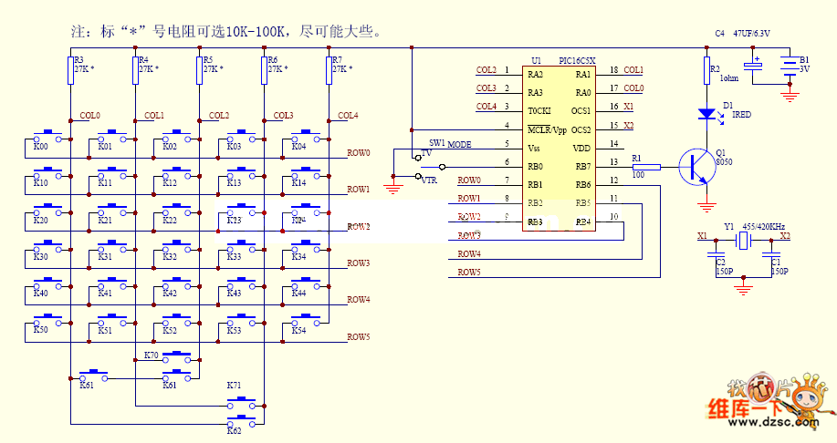The image size is (837, 443).
Task: Select the R3 27K pull-up resistor
Action: tap(70, 70)
